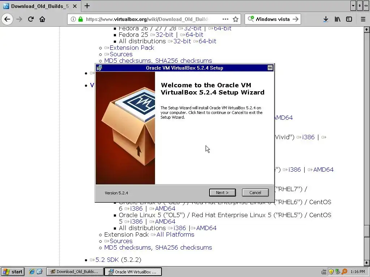Show site information via the info icon
This screenshot has width=370, height=277.
(x=73, y=19)
